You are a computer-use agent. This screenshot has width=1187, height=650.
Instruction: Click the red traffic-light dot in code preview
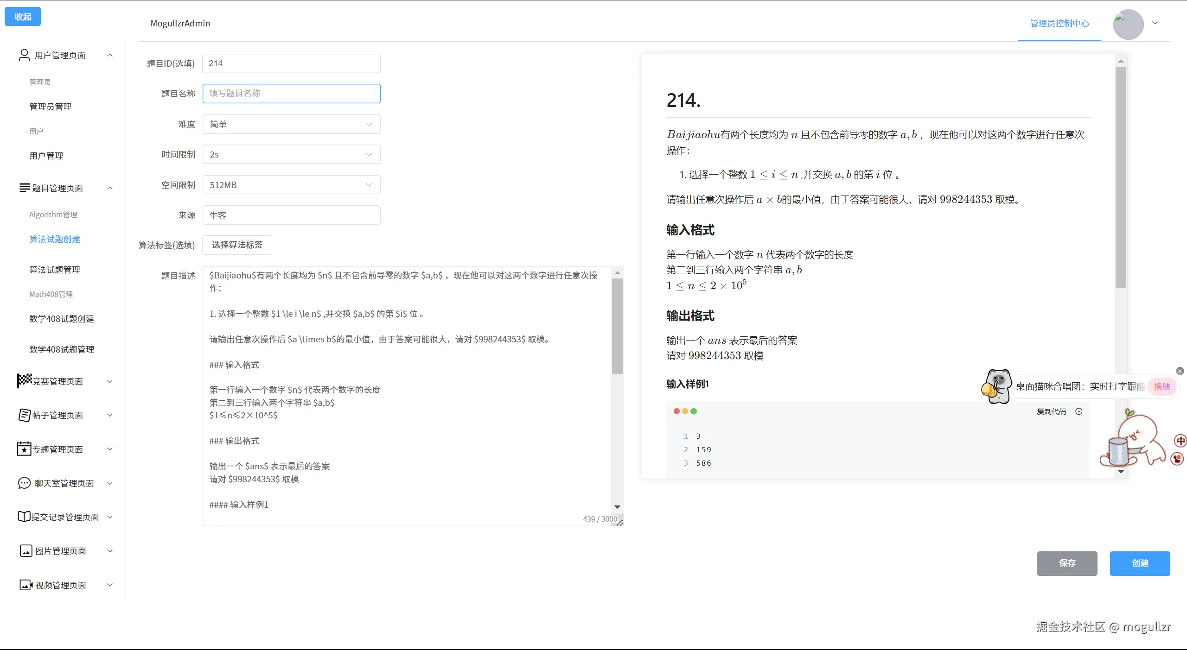click(677, 411)
